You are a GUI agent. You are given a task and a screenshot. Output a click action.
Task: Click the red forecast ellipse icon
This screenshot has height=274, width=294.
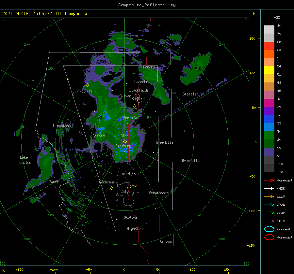pos(269,237)
